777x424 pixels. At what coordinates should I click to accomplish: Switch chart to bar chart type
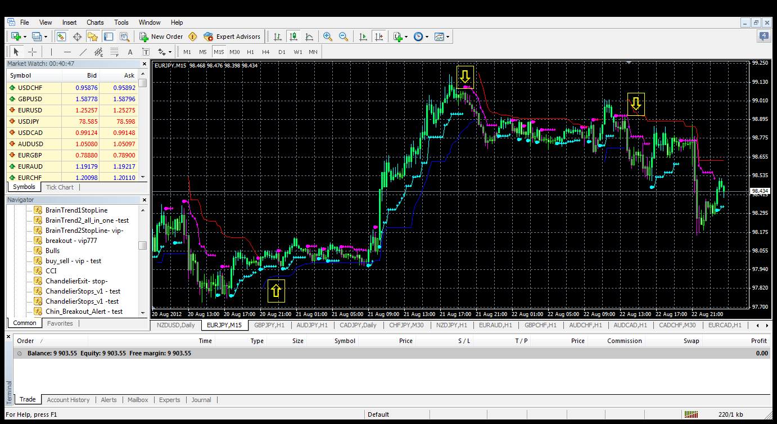(277, 37)
